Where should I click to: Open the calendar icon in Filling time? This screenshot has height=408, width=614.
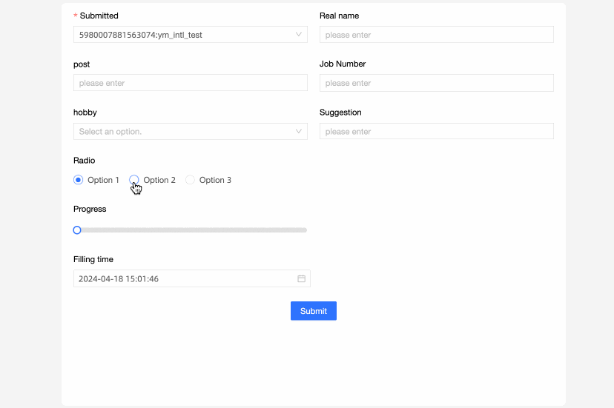pyautogui.click(x=302, y=279)
